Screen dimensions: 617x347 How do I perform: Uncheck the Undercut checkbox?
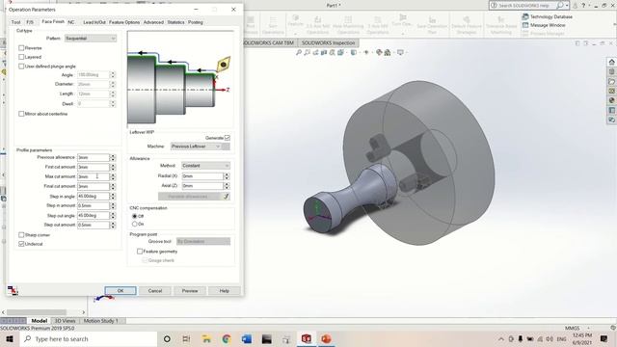point(21,244)
